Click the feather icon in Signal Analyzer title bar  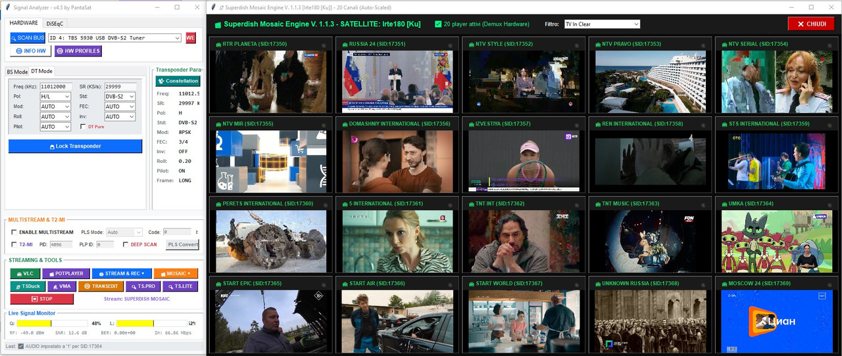point(7,7)
